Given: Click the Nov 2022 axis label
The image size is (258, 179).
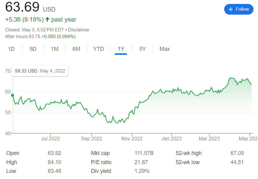Looking at the screenshot, I should point(132,139).
